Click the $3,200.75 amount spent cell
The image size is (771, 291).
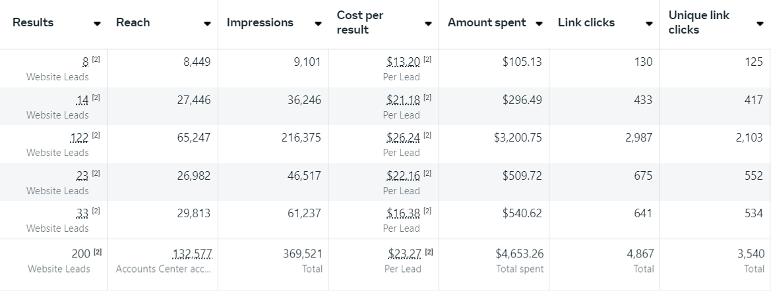pyautogui.click(x=518, y=138)
